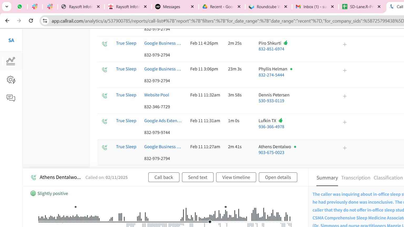Click the 23m 3s call duration
The image size is (404, 227).
235,69
